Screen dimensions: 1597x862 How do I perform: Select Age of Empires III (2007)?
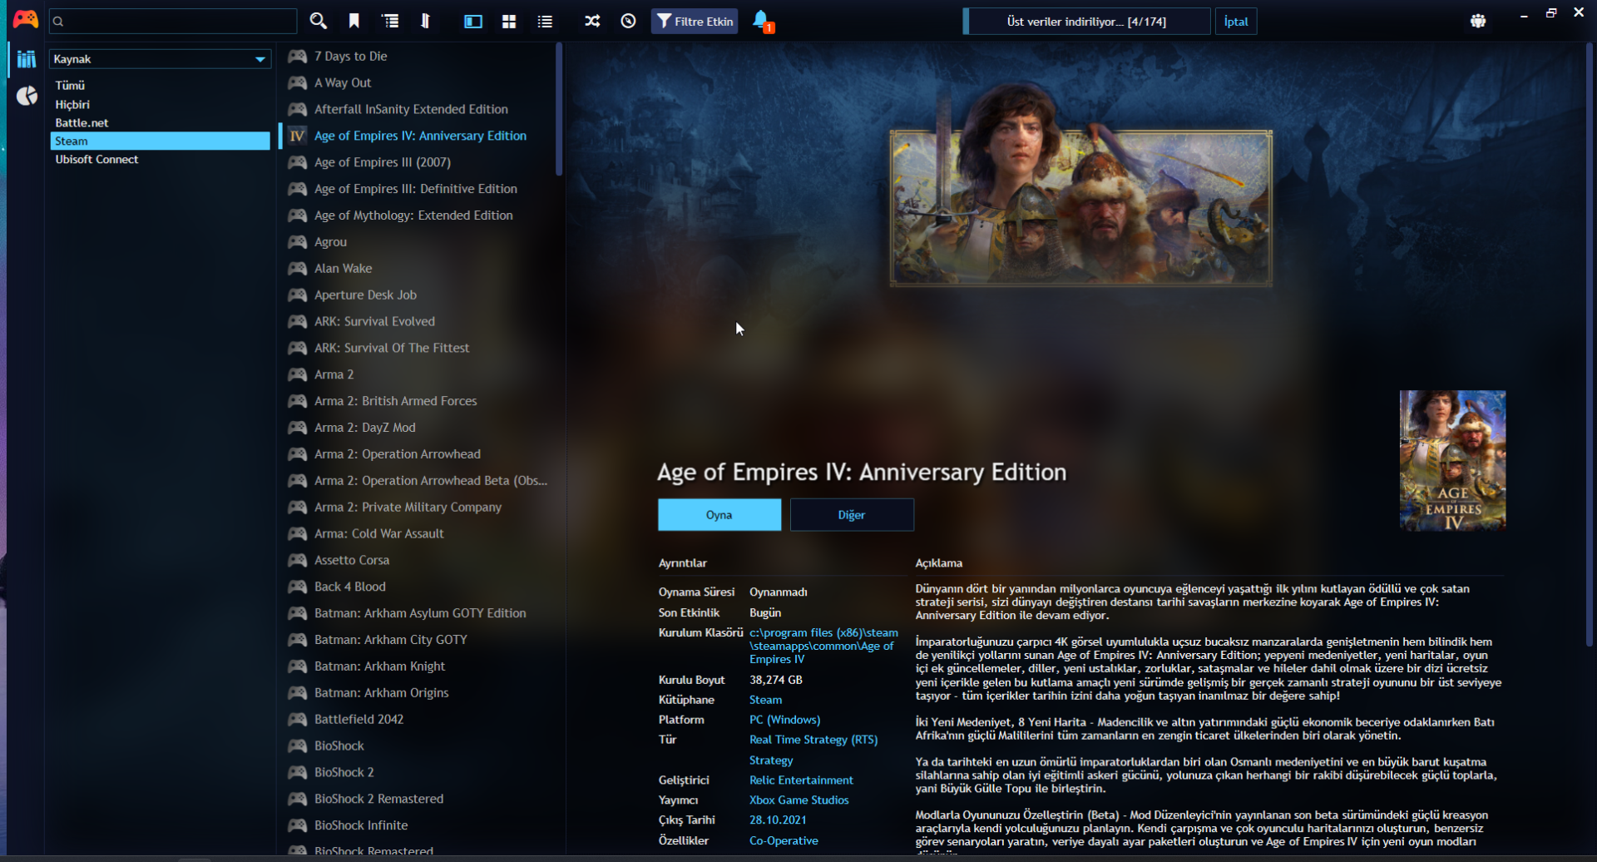(420, 163)
